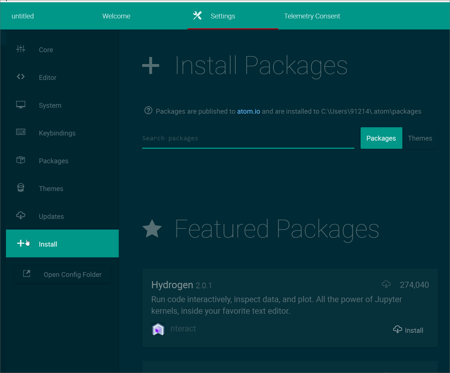This screenshot has width=450, height=373.
Task: Open Core settings panel
Action: pyautogui.click(x=62, y=50)
